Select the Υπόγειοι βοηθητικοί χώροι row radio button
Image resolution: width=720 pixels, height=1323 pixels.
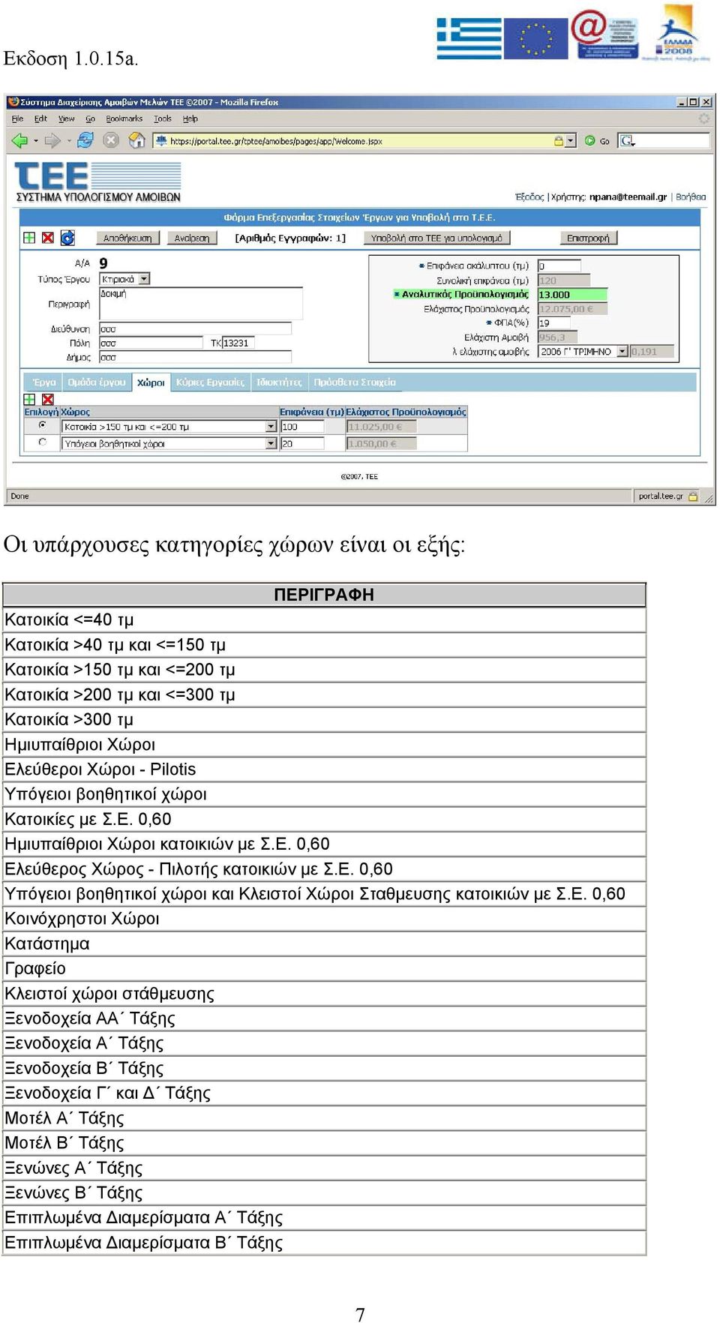pos(43,442)
